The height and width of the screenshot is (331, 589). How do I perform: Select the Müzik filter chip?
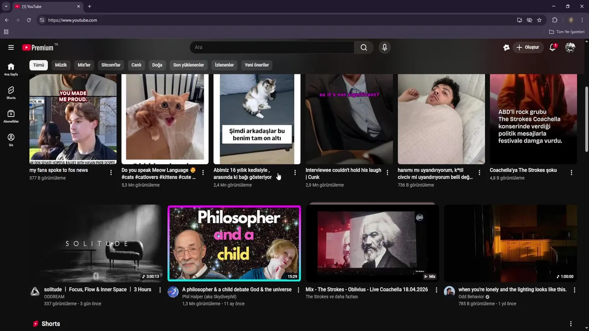[61, 65]
